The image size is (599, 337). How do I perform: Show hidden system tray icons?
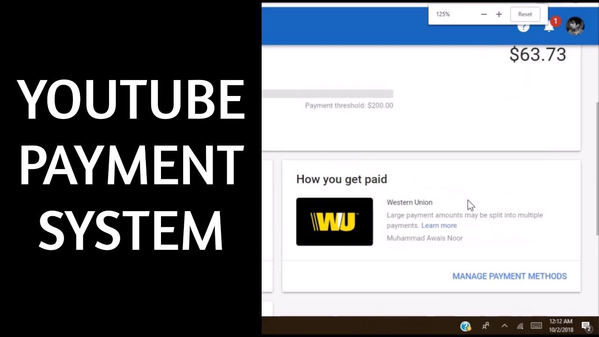coord(504,326)
